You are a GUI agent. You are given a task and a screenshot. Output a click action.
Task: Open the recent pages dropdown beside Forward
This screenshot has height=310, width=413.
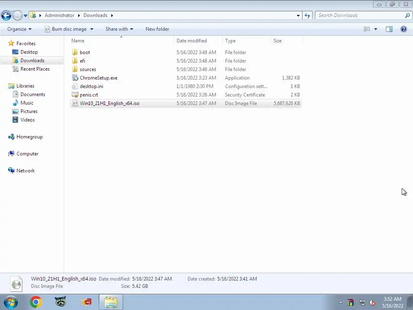[25, 16]
